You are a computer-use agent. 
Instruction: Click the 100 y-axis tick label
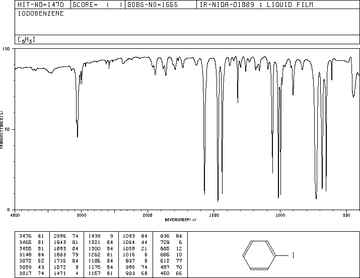point(6,49)
